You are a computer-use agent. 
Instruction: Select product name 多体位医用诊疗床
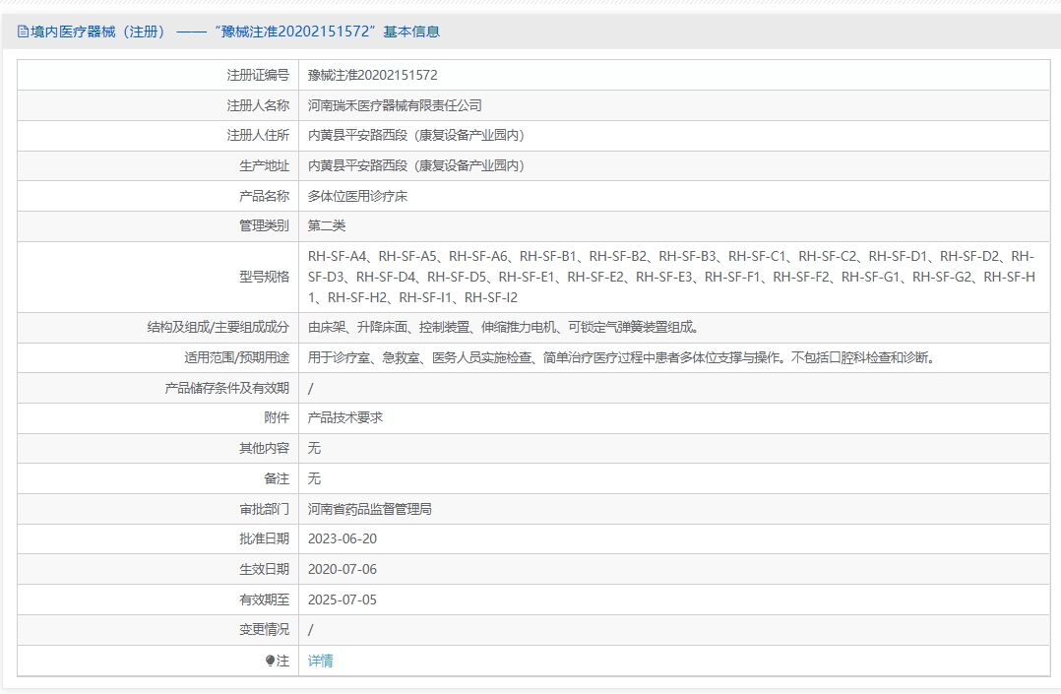[357, 196]
